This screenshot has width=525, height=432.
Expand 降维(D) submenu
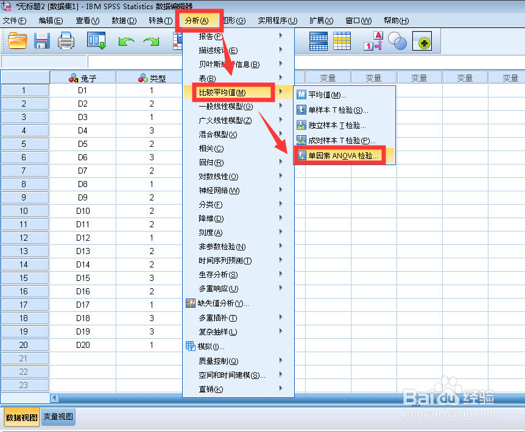click(x=238, y=219)
